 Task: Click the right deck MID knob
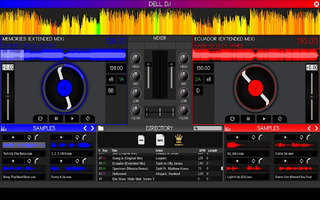[183, 76]
